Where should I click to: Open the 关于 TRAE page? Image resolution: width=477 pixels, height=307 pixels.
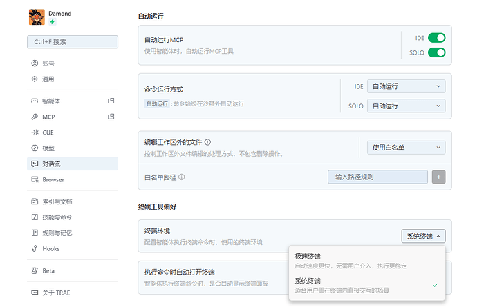pyautogui.click(x=73, y=293)
